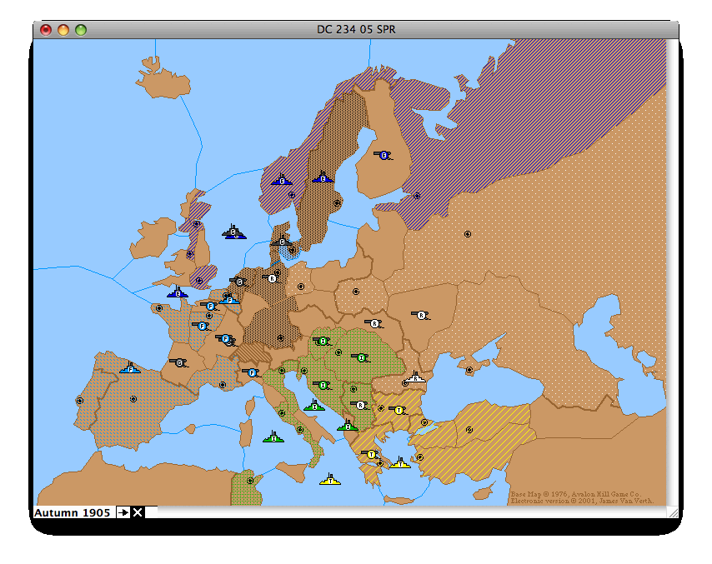This screenshot has width=712, height=564.
Task: Click the London supply center dot
Action: pos(199,281)
